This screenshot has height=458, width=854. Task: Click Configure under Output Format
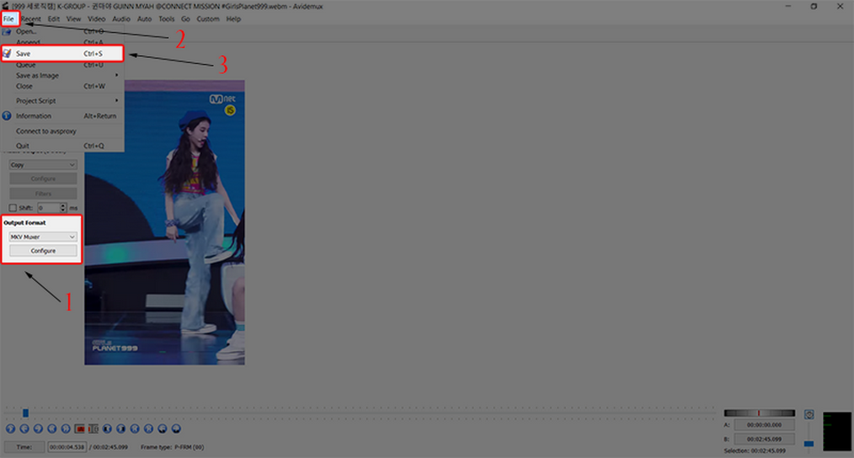pyautogui.click(x=43, y=251)
